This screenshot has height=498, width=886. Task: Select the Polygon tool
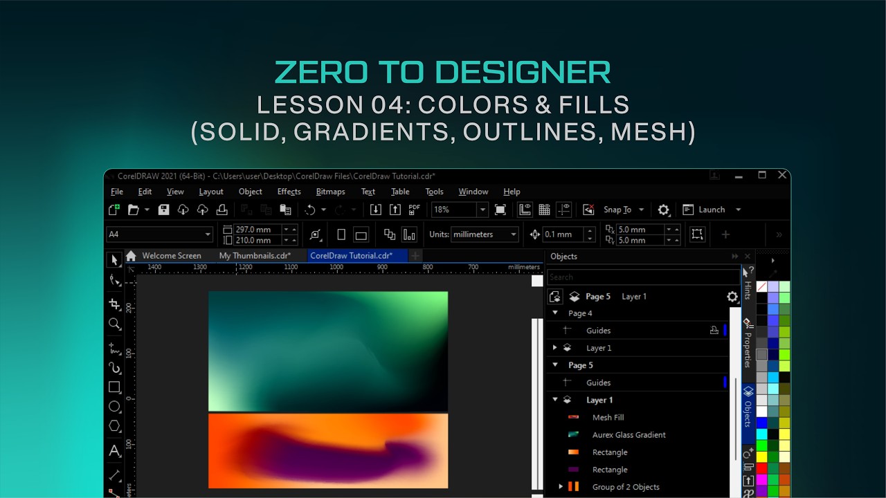[x=115, y=426]
